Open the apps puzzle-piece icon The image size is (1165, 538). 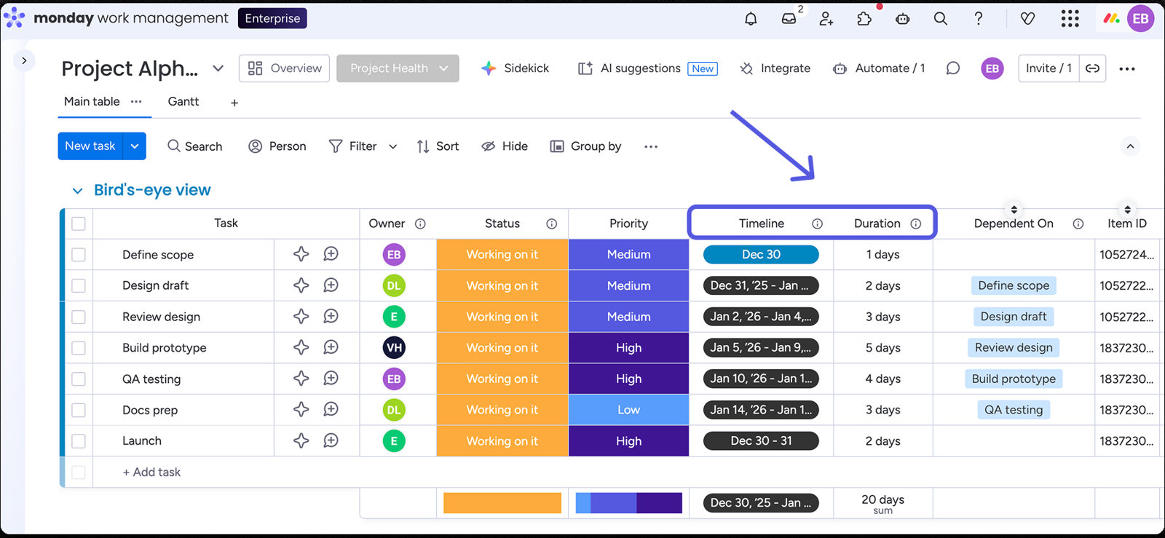[x=864, y=19]
